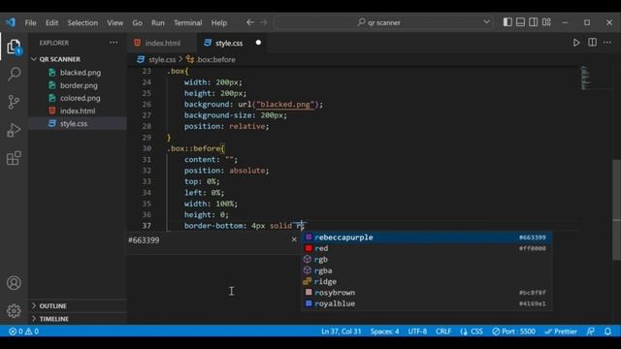Click the qr scanner search box
621x349 pixels.
[383, 22]
